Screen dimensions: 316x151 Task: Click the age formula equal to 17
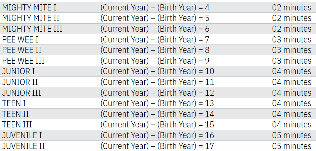157,146
